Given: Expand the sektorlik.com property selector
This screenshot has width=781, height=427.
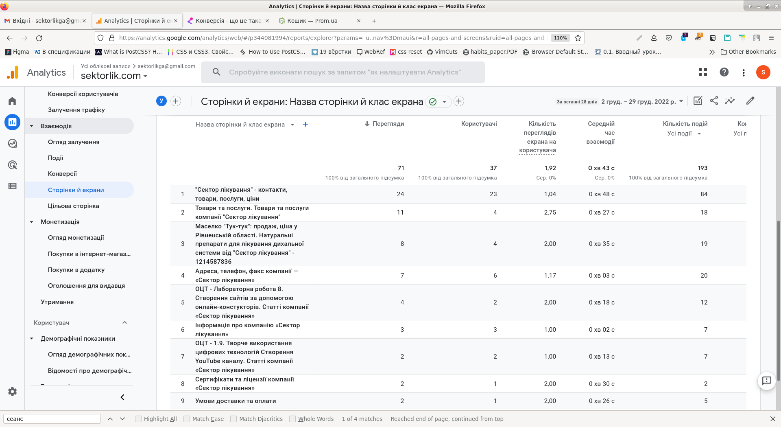Looking at the screenshot, I should coord(114,76).
